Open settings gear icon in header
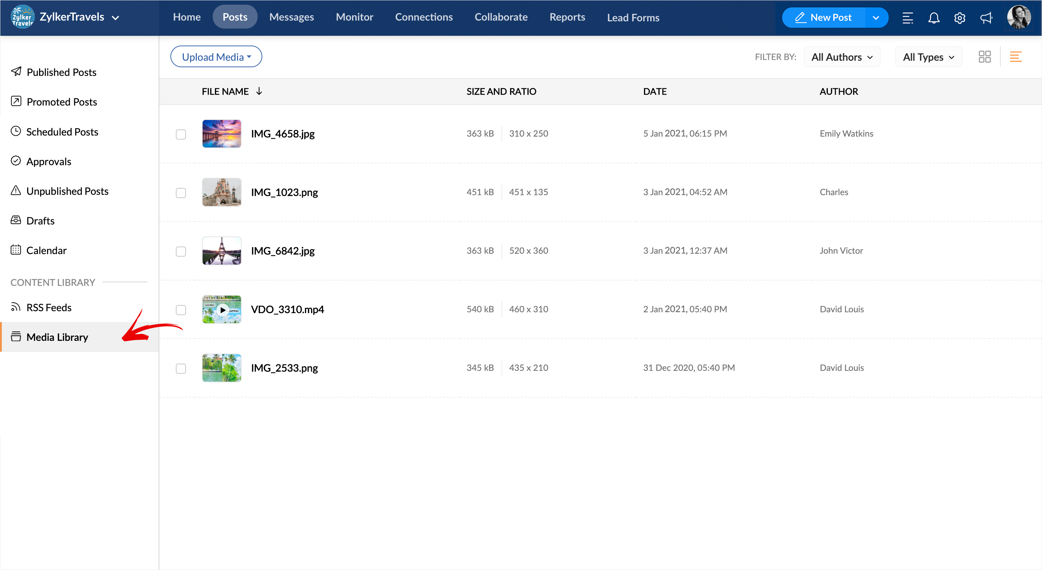The width and height of the screenshot is (1042, 570). pos(960,18)
